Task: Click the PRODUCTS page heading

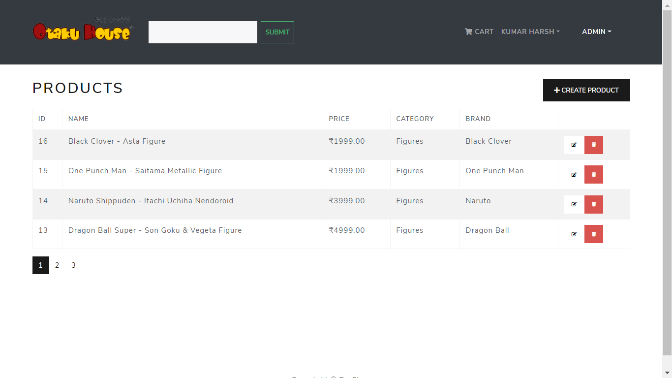Action: [78, 88]
